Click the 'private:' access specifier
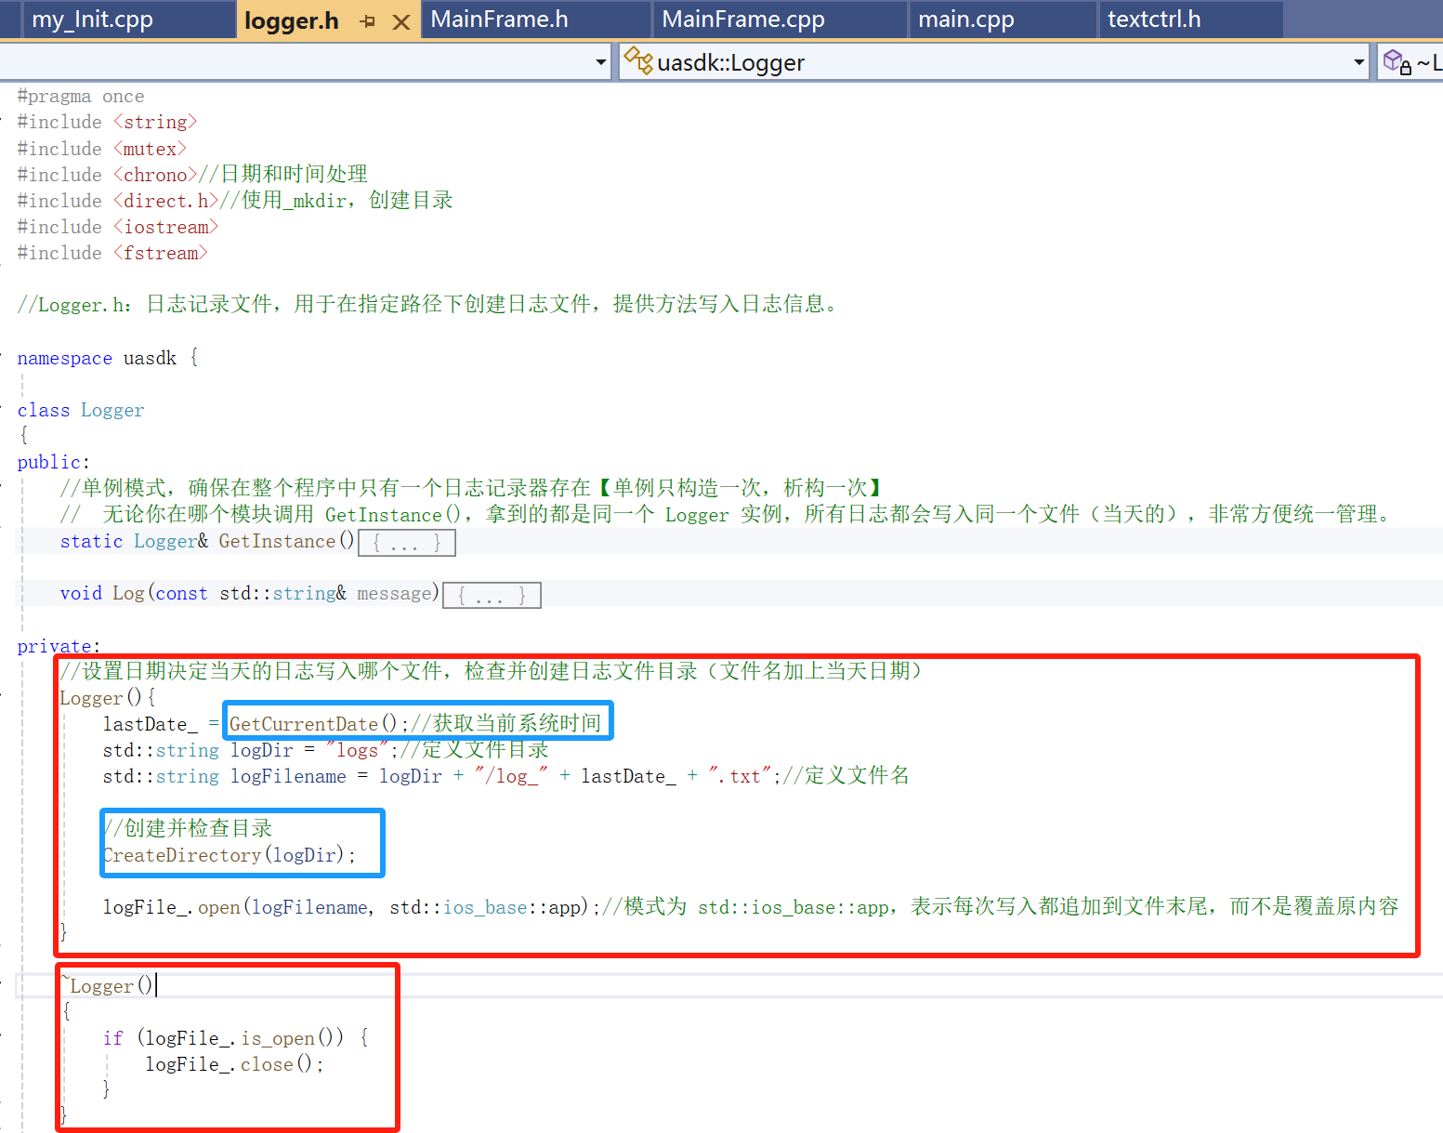This screenshot has width=1443, height=1133. (59, 646)
